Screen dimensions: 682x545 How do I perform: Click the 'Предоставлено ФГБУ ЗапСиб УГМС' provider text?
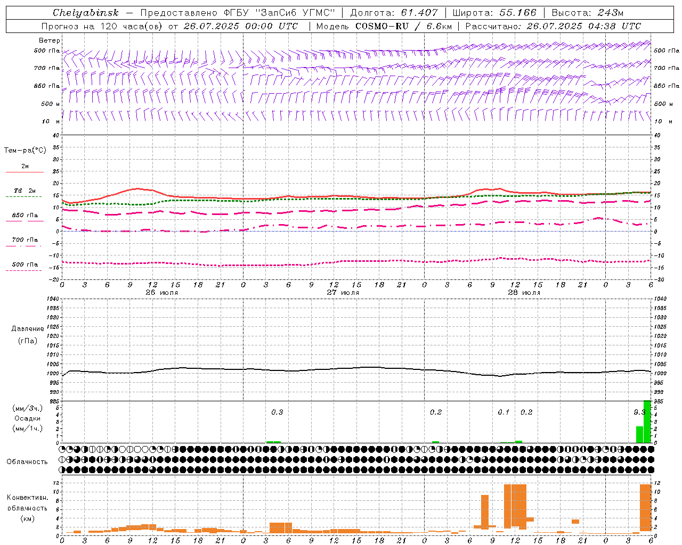[238, 13]
